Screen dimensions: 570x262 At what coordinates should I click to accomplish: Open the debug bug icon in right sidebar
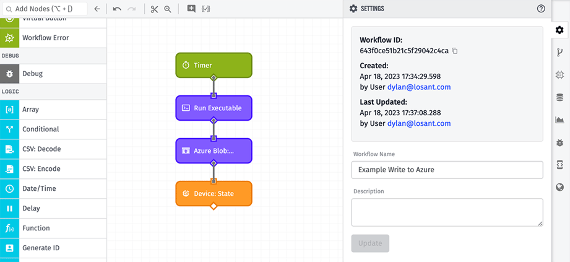coord(559,142)
